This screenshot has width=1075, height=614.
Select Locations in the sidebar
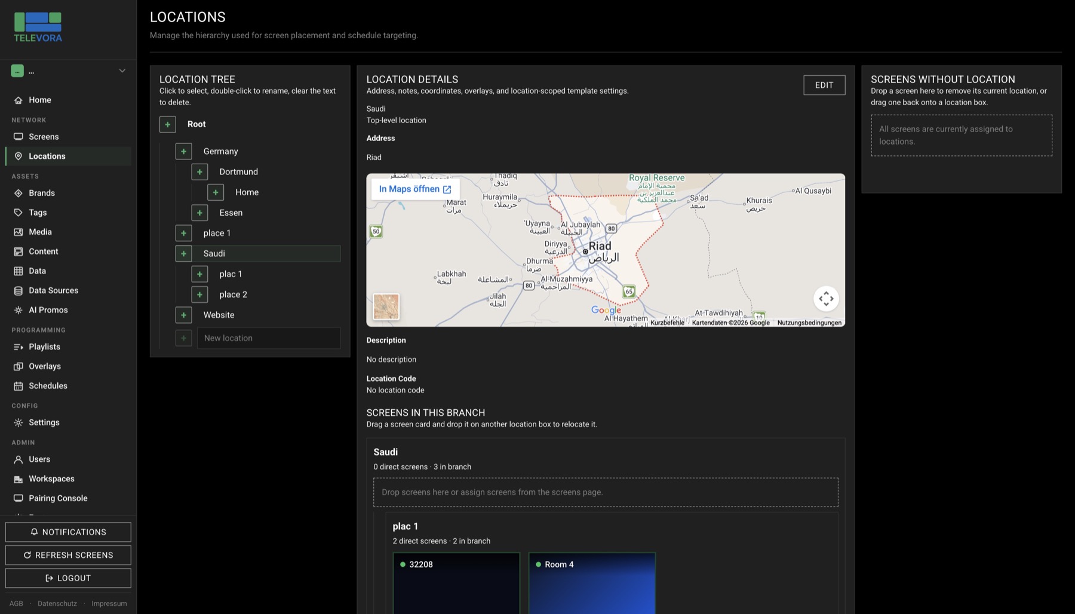(x=68, y=156)
